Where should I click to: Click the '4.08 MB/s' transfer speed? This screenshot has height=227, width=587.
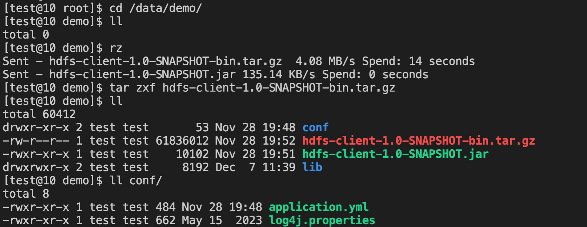point(325,61)
